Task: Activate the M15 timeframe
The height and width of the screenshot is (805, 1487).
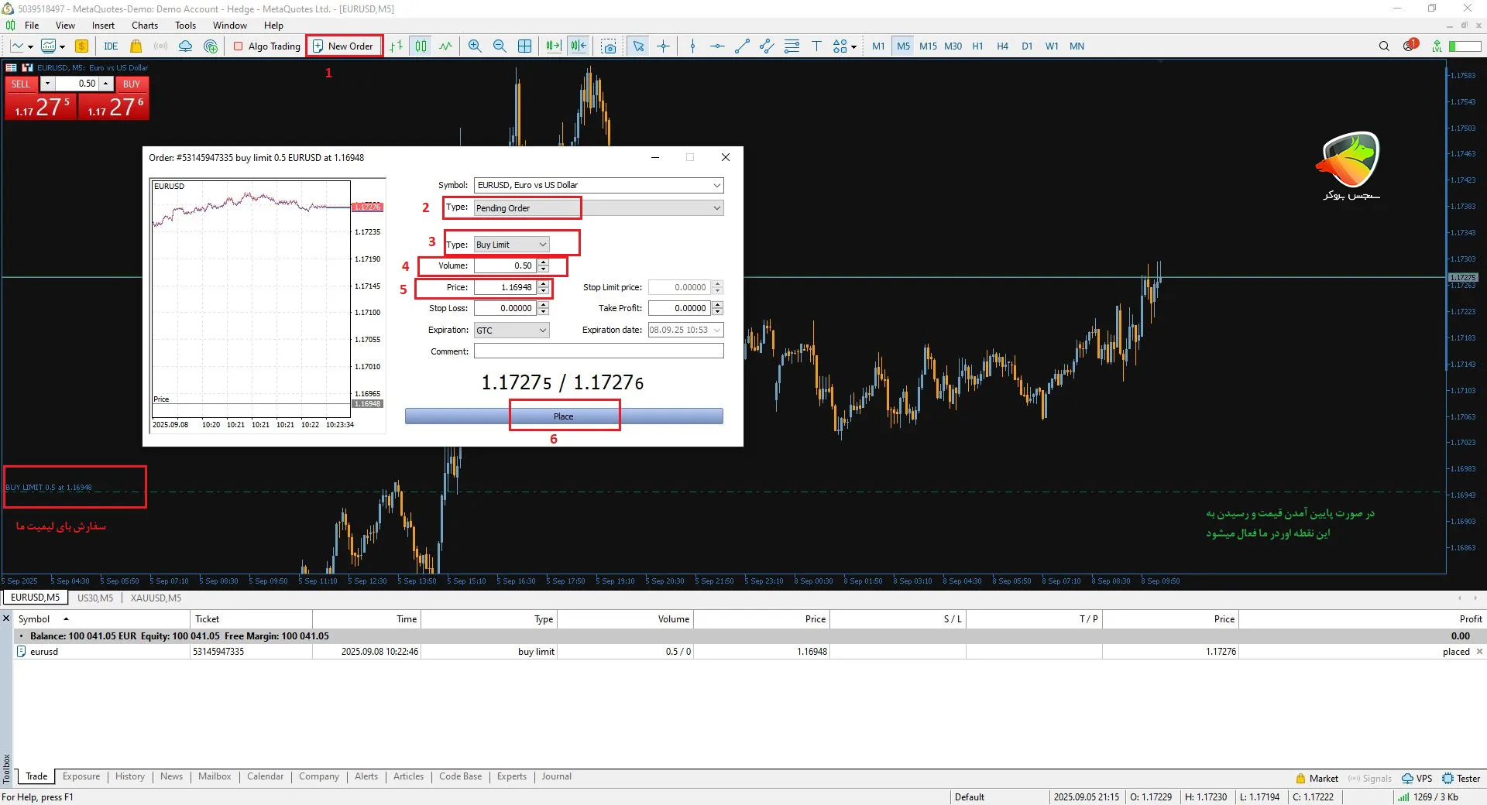Action: point(928,46)
